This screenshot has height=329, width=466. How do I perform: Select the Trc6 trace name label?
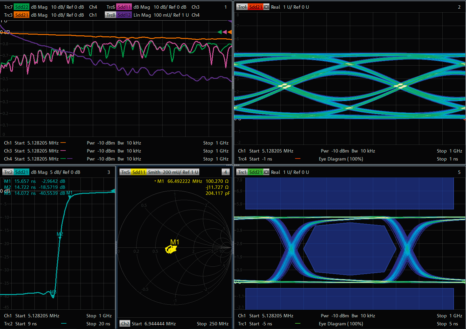(x=111, y=7)
